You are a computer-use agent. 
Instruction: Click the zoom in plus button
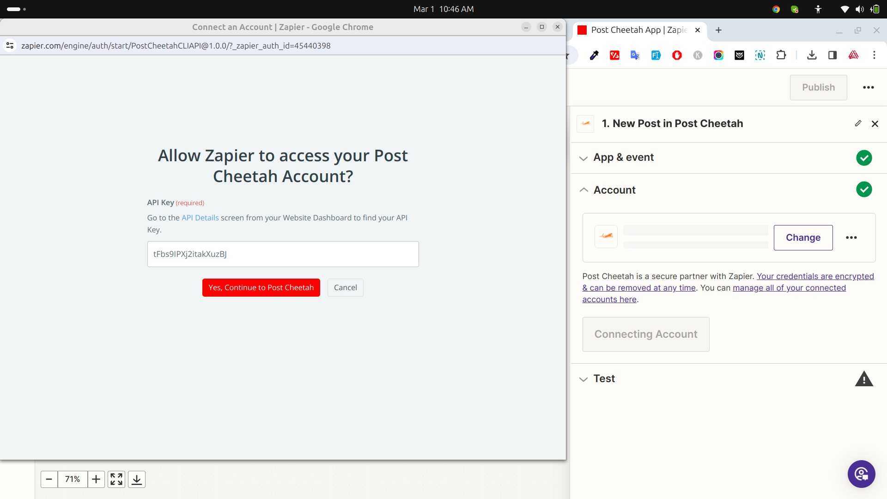click(96, 480)
